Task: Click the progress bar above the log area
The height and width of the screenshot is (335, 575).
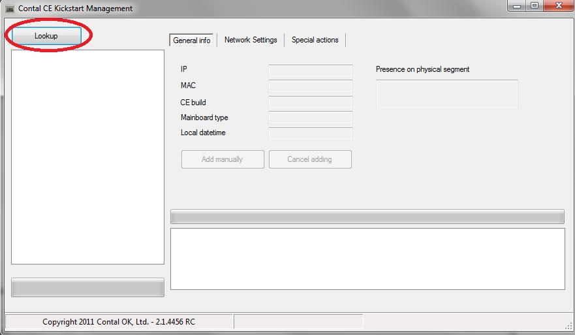Action: (367, 217)
